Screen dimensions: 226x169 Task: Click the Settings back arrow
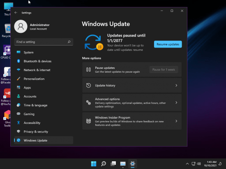[16, 13]
